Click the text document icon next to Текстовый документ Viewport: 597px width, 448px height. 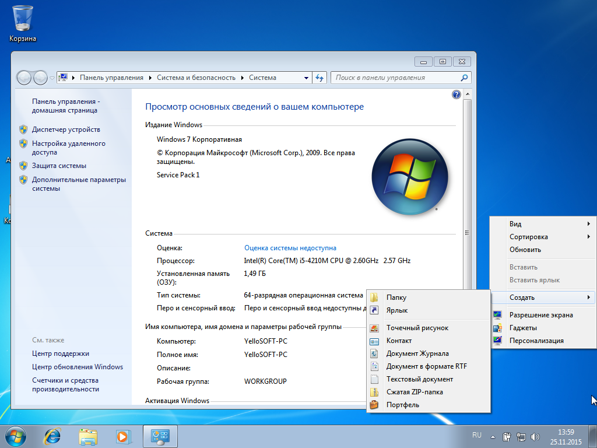point(374,379)
